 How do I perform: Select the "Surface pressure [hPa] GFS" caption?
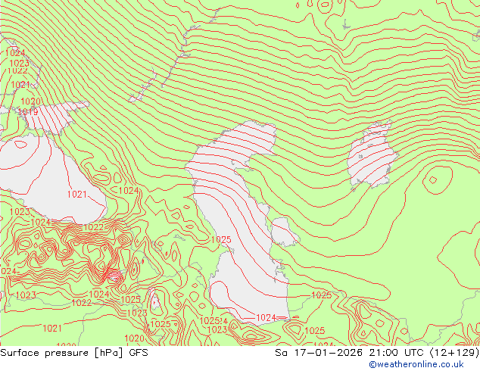[74, 353]
